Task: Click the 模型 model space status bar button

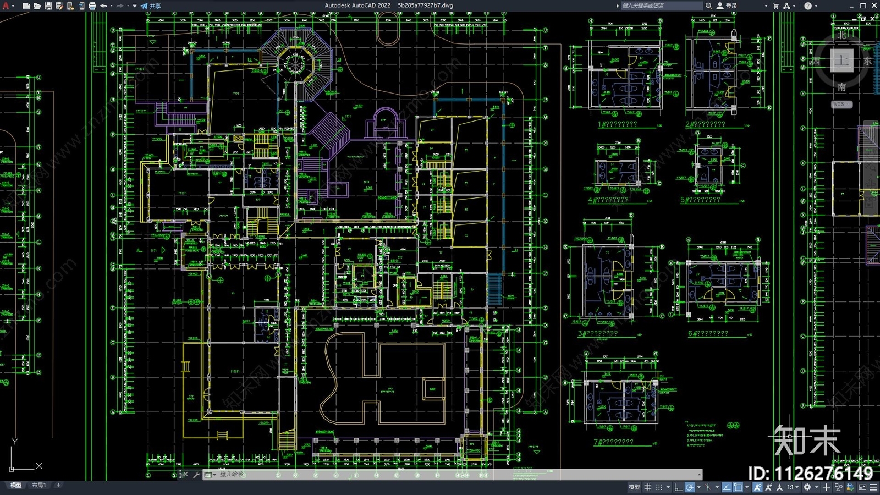Action: point(634,487)
